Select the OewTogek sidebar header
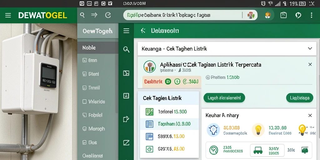The width and height of the screenshot is (320, 160). click(x=98, y=31)
